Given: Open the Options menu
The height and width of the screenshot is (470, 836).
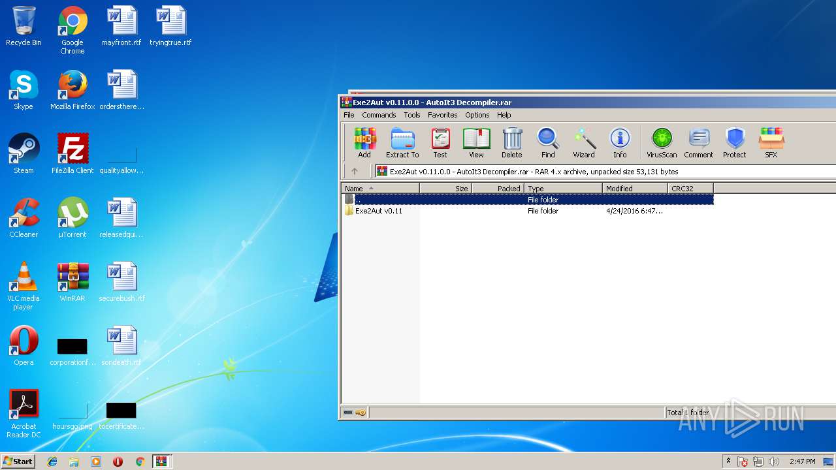Looking at the screenshot, I should [477, 115].
